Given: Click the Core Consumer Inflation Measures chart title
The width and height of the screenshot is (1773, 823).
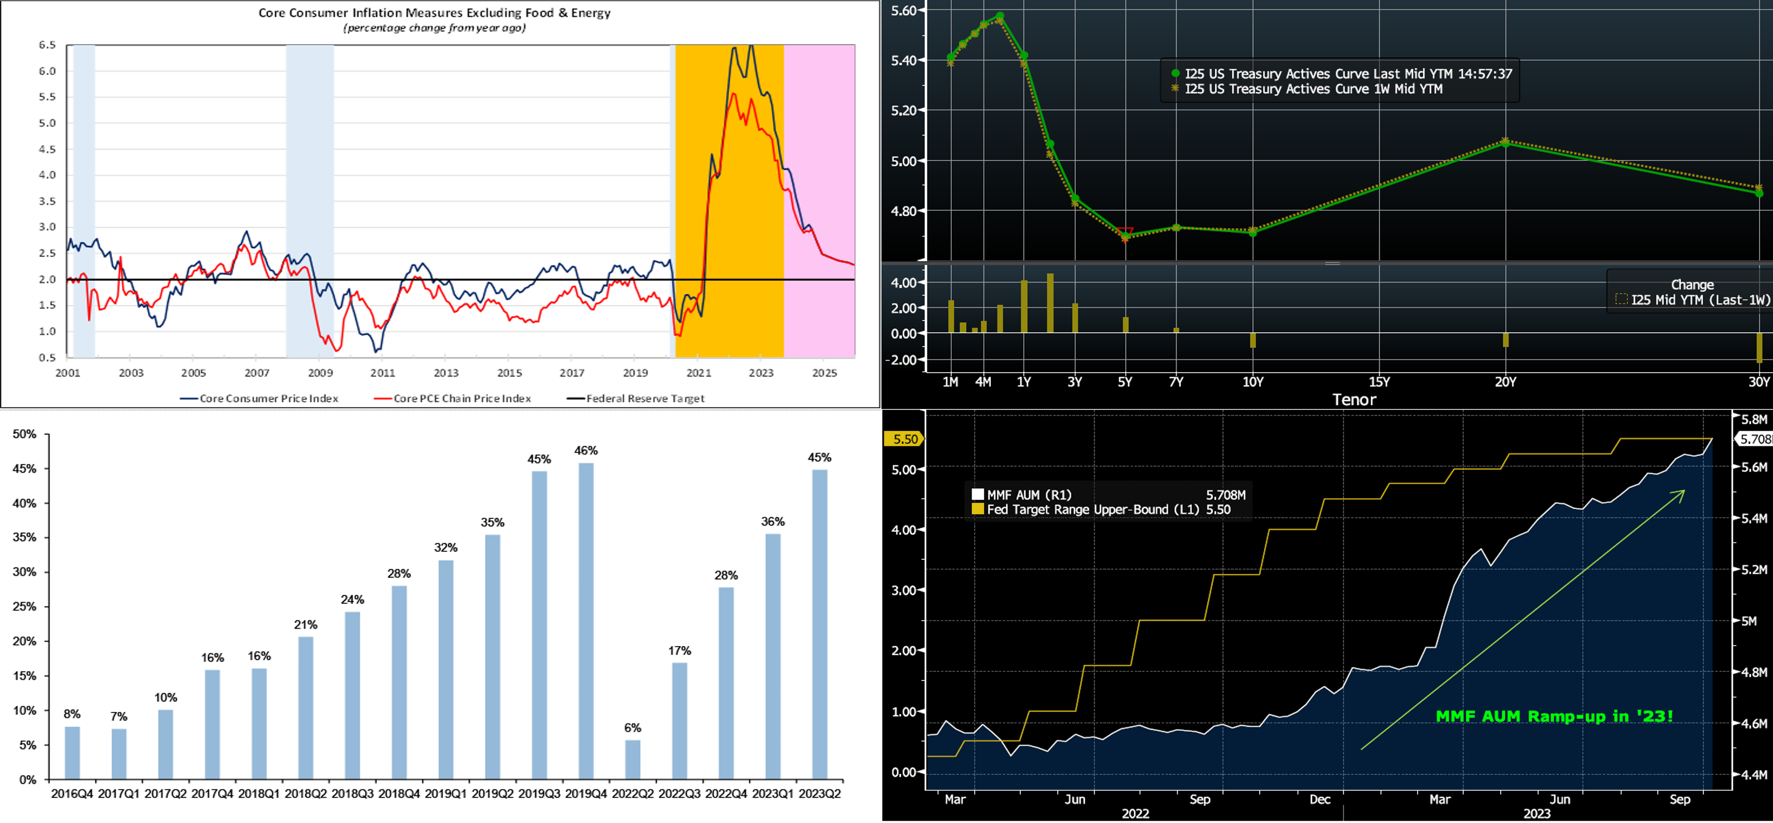Looking at the screenshot, I should (434, 13).
